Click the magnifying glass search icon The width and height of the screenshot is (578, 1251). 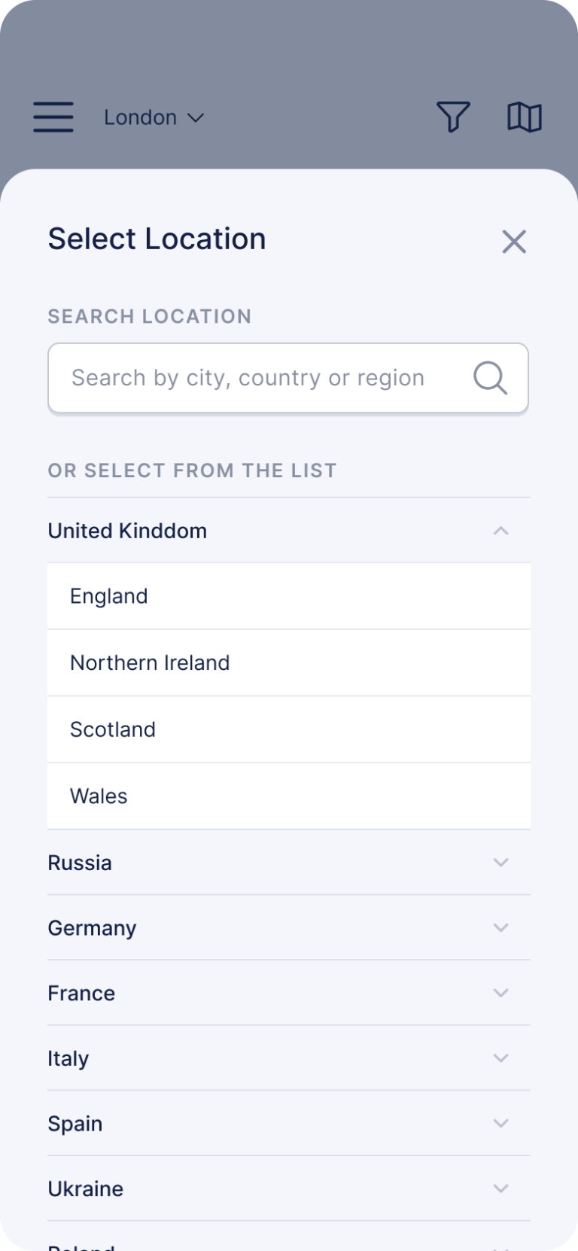[x=490, y=377]
